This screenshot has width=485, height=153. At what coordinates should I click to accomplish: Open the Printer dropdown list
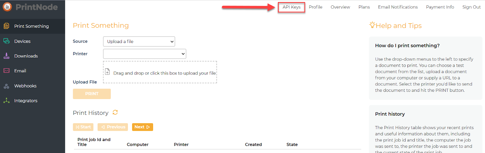145,54
